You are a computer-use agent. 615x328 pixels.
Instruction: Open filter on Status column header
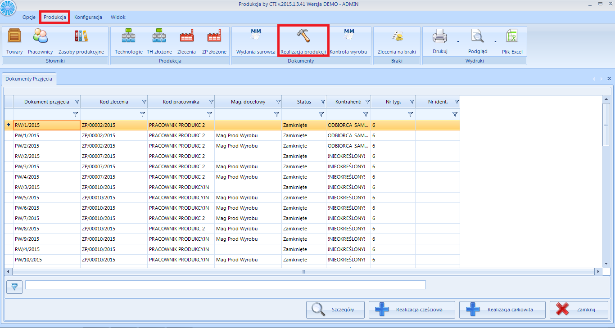[x=323, y=102]
